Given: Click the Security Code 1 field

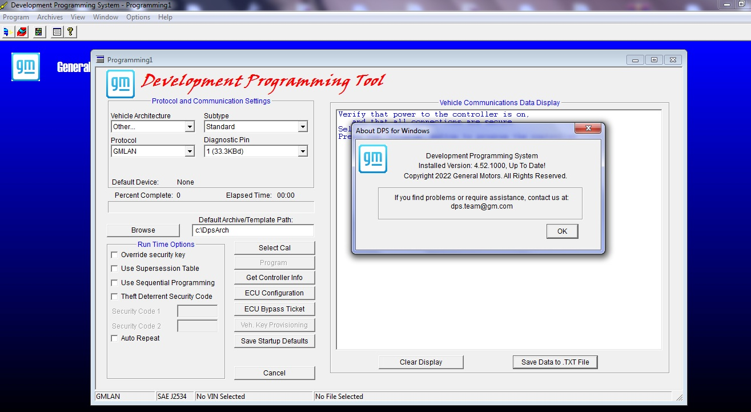Looking at the screenshot, I should [198, 311].
